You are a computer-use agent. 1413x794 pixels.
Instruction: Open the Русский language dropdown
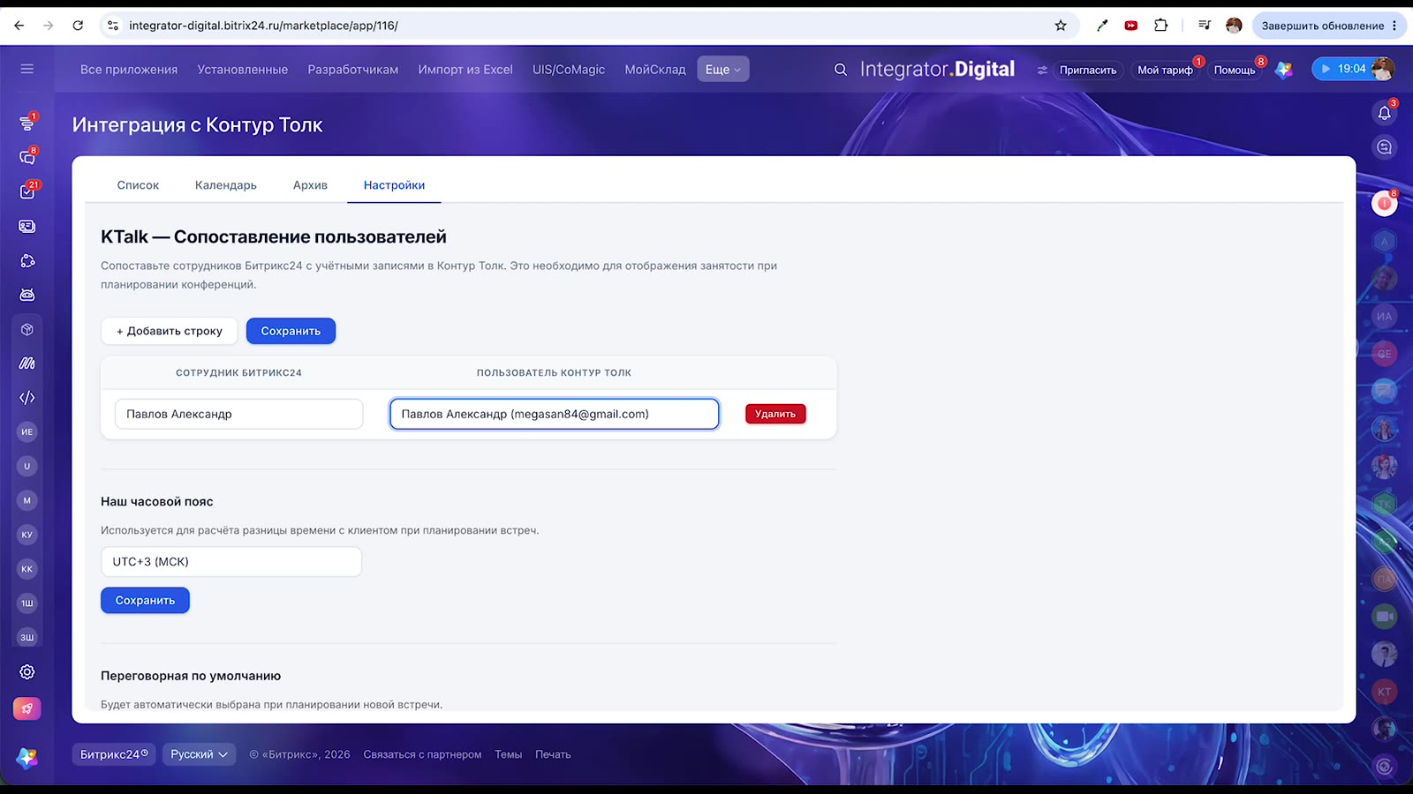click(199, 754)
